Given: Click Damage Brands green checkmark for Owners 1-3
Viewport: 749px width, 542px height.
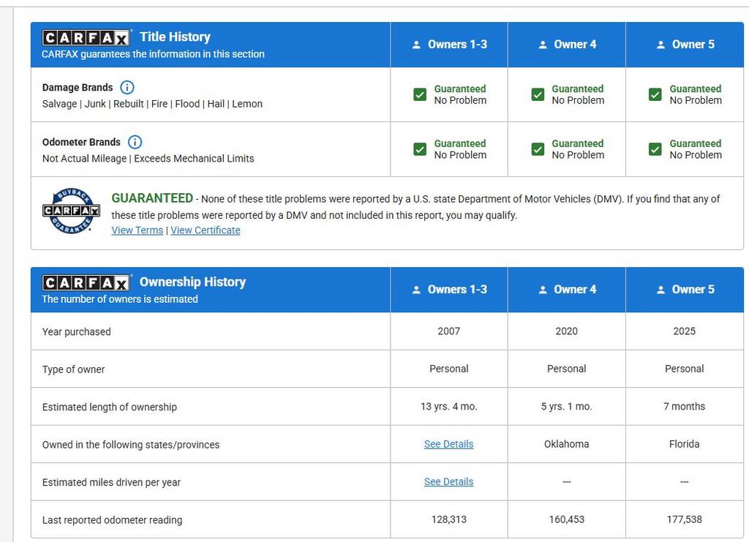Looking at the screenshot, I should click(x=420, y=94).
